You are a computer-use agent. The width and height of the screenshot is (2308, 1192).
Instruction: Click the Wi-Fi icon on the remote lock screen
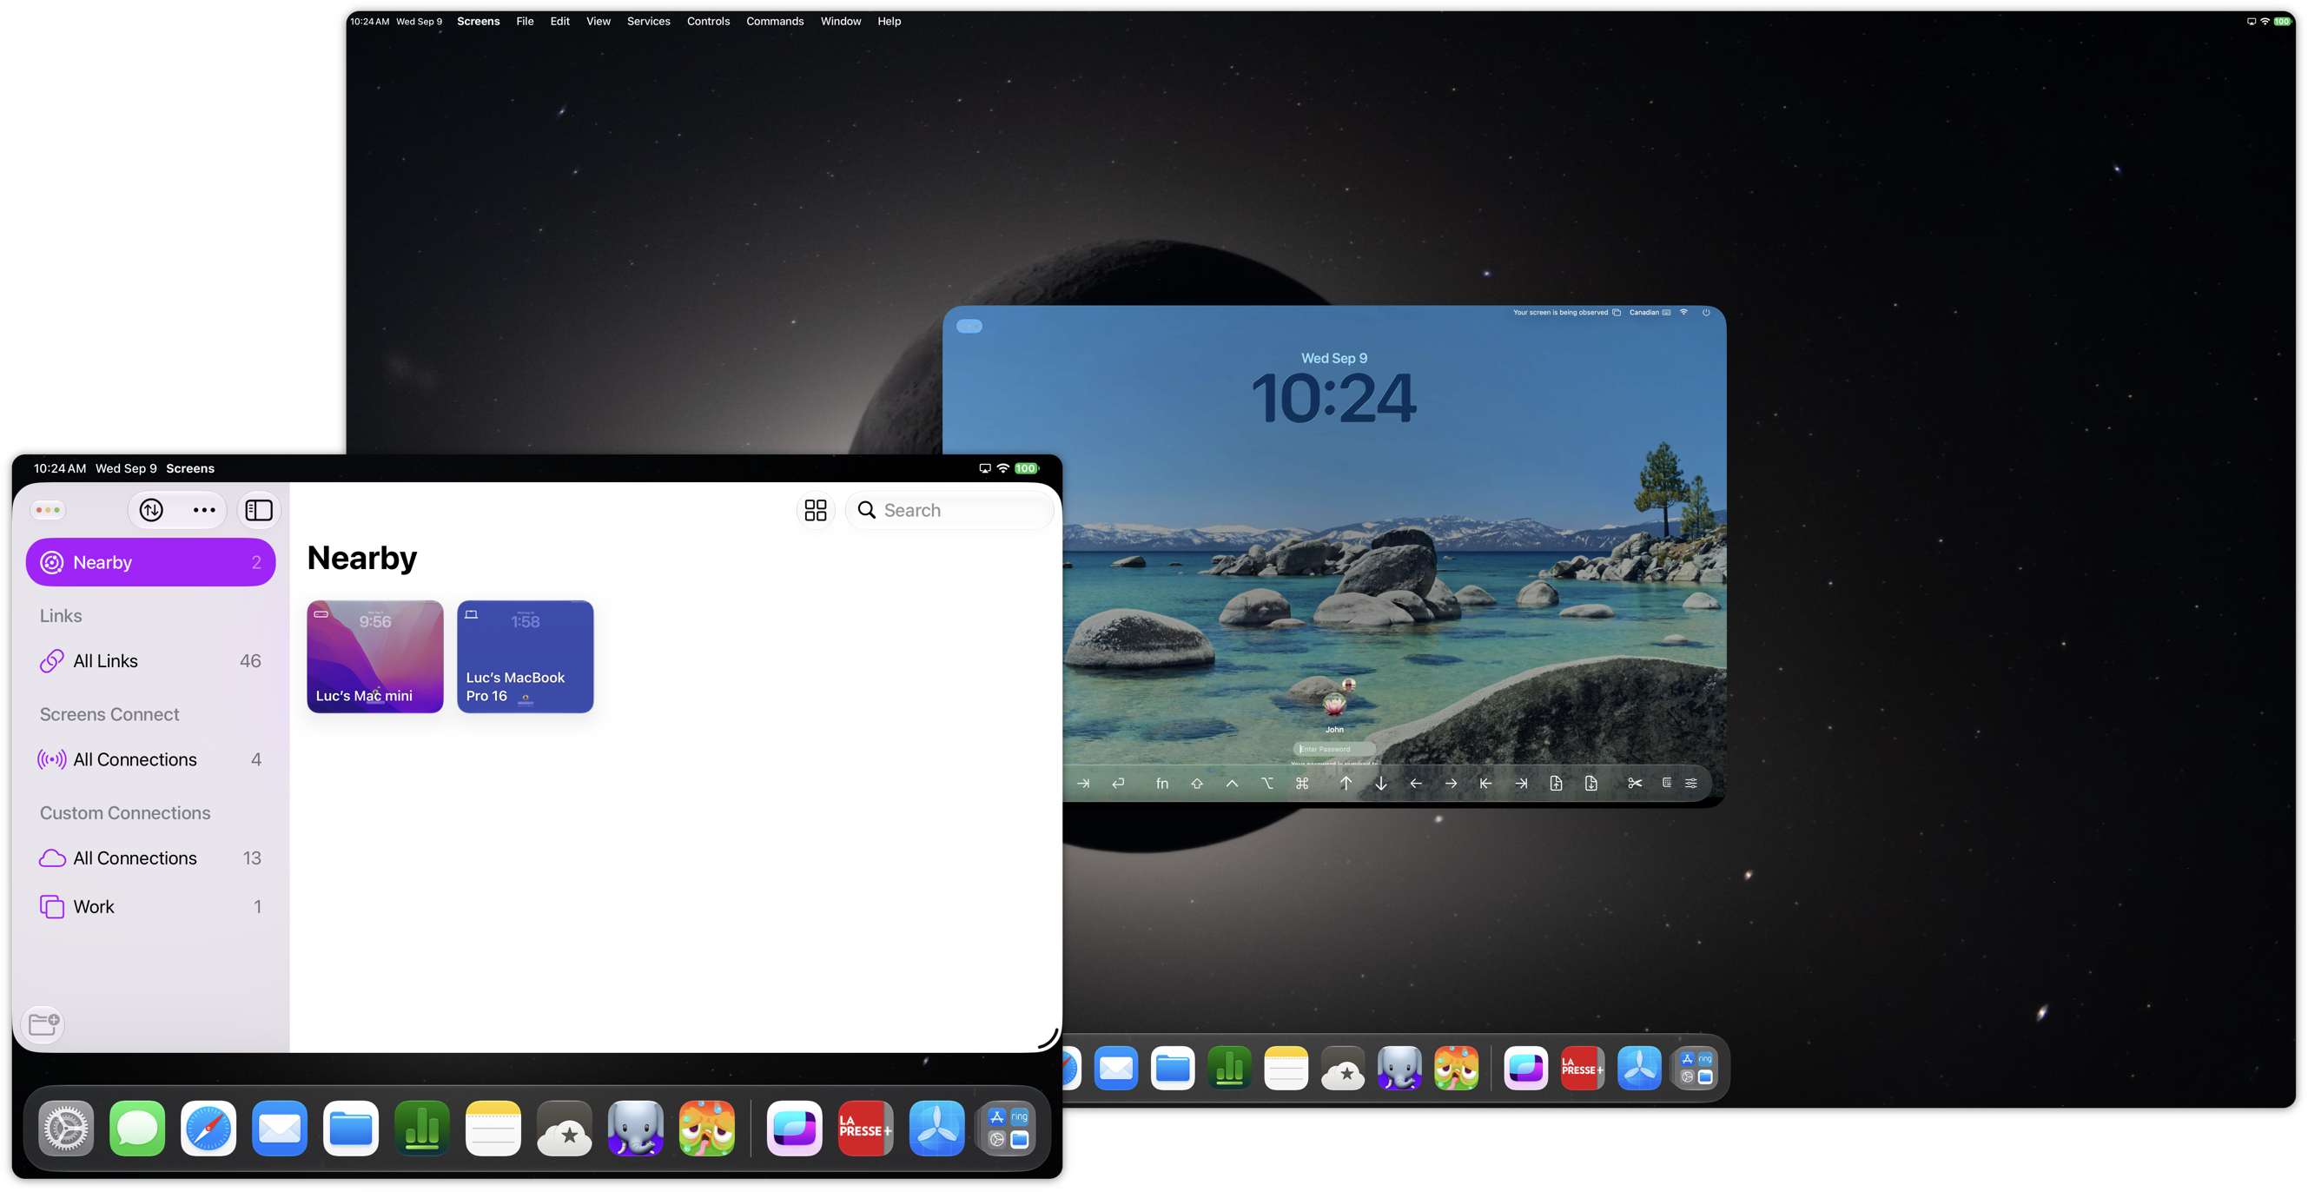click(x=1684, y=313)
